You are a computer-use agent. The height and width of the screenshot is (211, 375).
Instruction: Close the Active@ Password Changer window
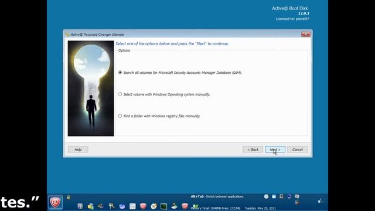pos(306,35)
